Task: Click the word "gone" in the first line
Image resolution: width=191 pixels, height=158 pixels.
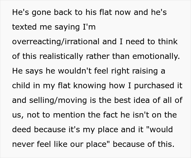Action: pos(39,13)
